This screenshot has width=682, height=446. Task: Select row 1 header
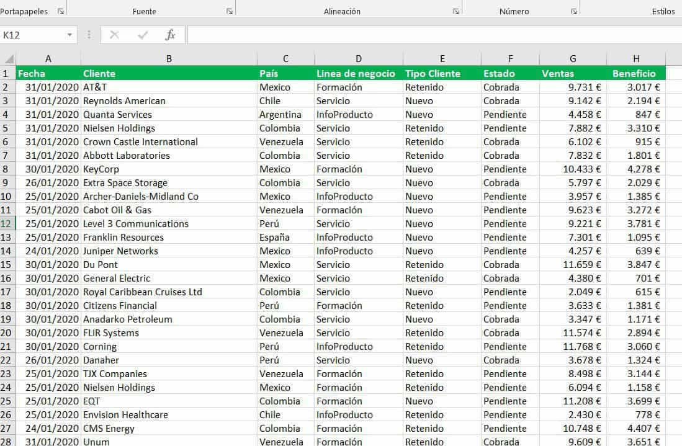click(x=7, y=73)
